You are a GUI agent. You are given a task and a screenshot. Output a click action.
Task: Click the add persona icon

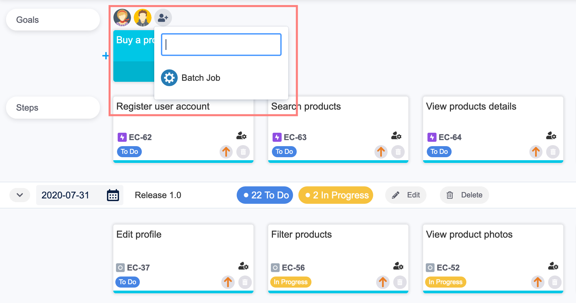point(163,17)
